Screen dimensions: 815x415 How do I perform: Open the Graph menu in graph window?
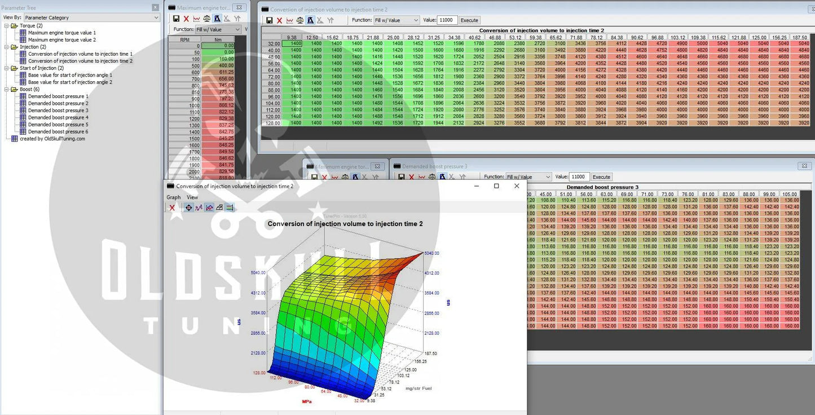tap(173, 197)
